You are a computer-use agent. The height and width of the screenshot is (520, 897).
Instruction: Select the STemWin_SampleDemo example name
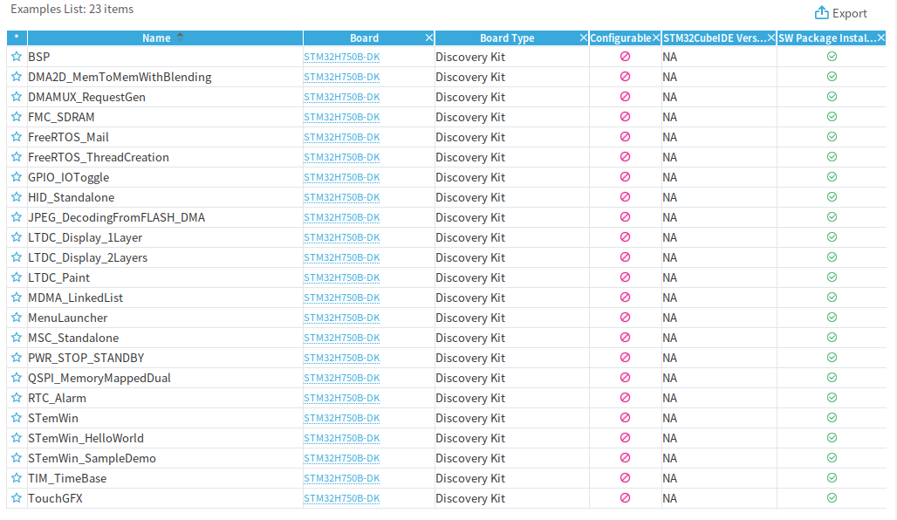92,458
